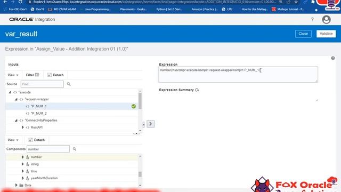The image size is (341, 192).
Task: Search components with the magnifier icon
Action: tap(75, 149)
